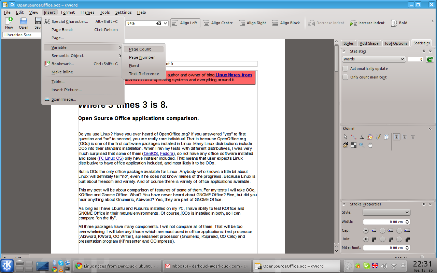Follow the Fedora hyperlink in document
437x273 pixels.
click(x=167, y=154)
